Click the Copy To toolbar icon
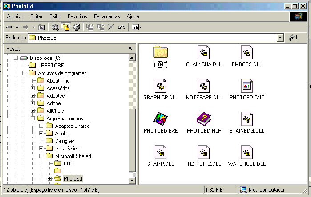 [101, 28]
